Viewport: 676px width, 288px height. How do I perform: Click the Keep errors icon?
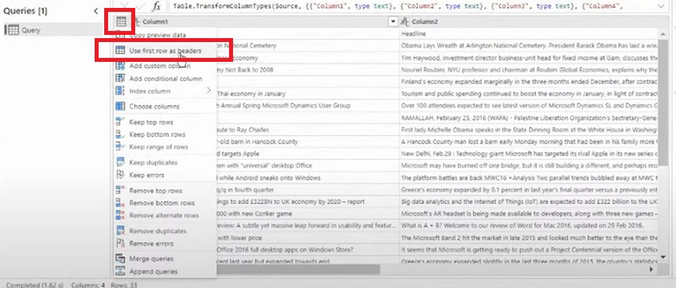tap(120, 175)
